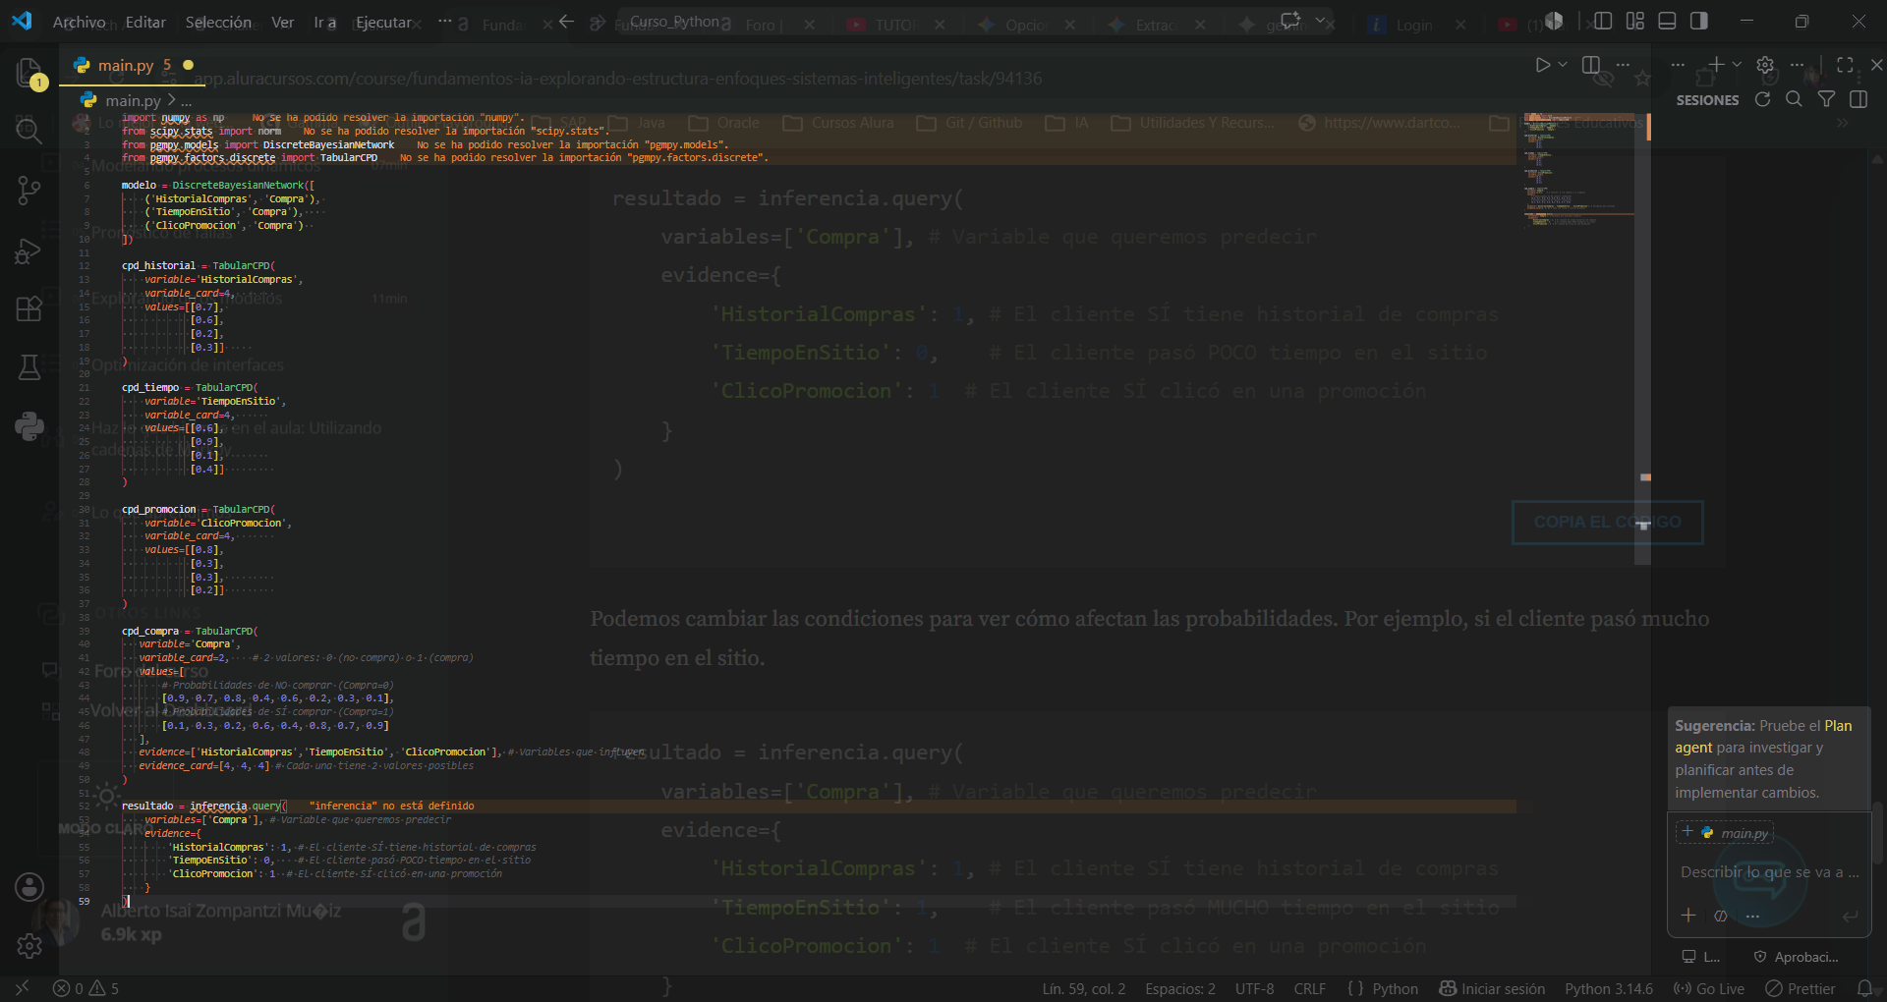Open the Explorer view in activity bar
The image size is (1887, 1002).
point(29,72)
